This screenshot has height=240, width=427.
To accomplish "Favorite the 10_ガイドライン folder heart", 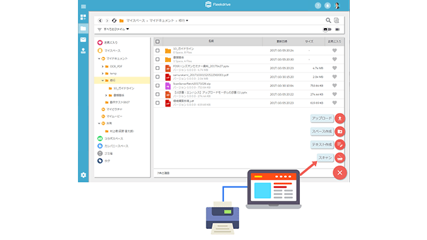I will click(x=335, y=50).
